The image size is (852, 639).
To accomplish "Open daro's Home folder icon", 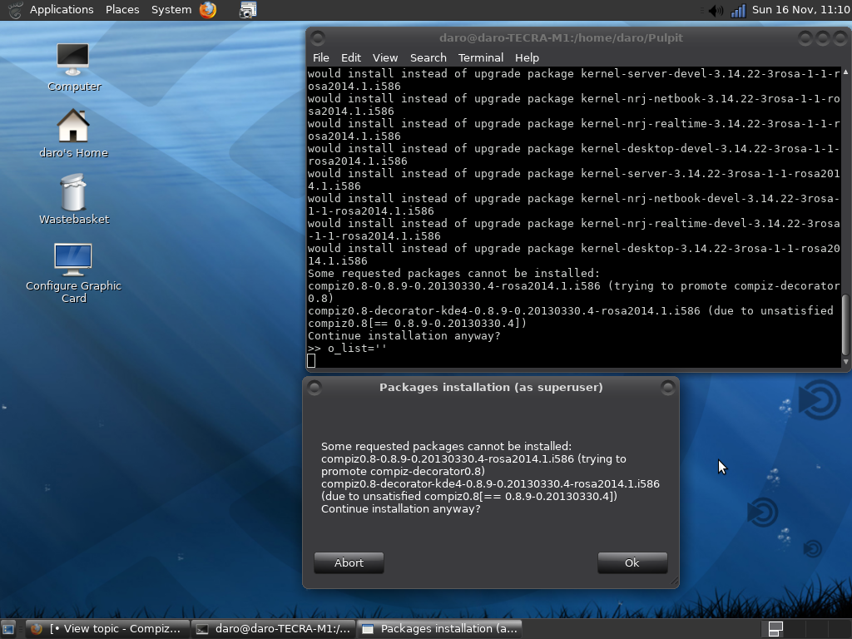I will tap(73, 126).
